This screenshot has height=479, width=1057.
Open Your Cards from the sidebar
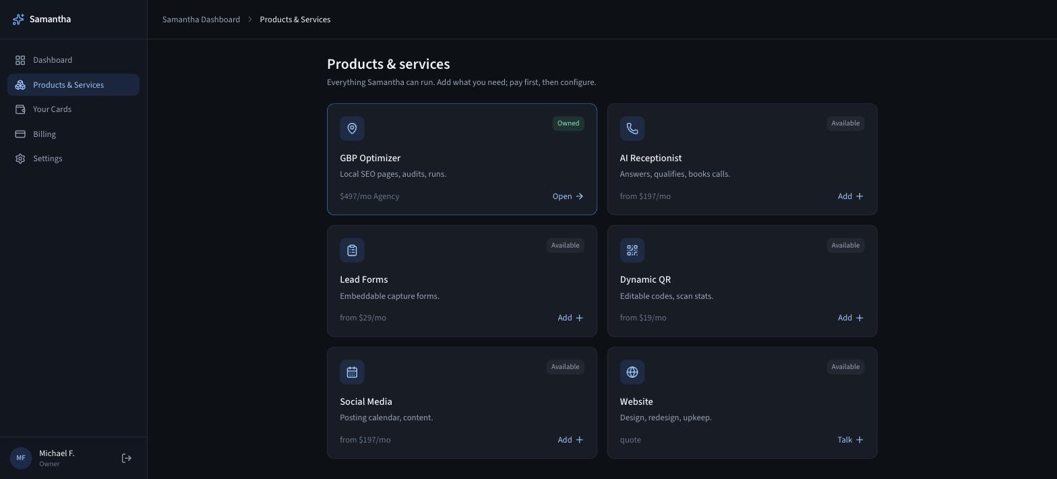tap(73, 109)
